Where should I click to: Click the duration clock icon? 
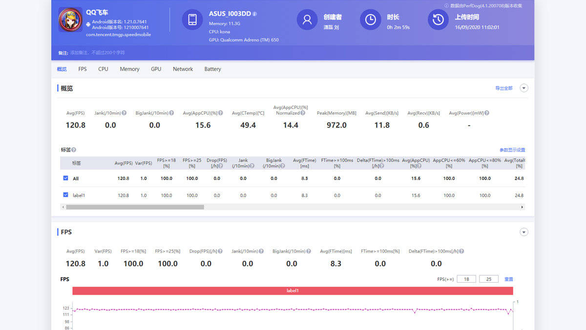point(370,20)
